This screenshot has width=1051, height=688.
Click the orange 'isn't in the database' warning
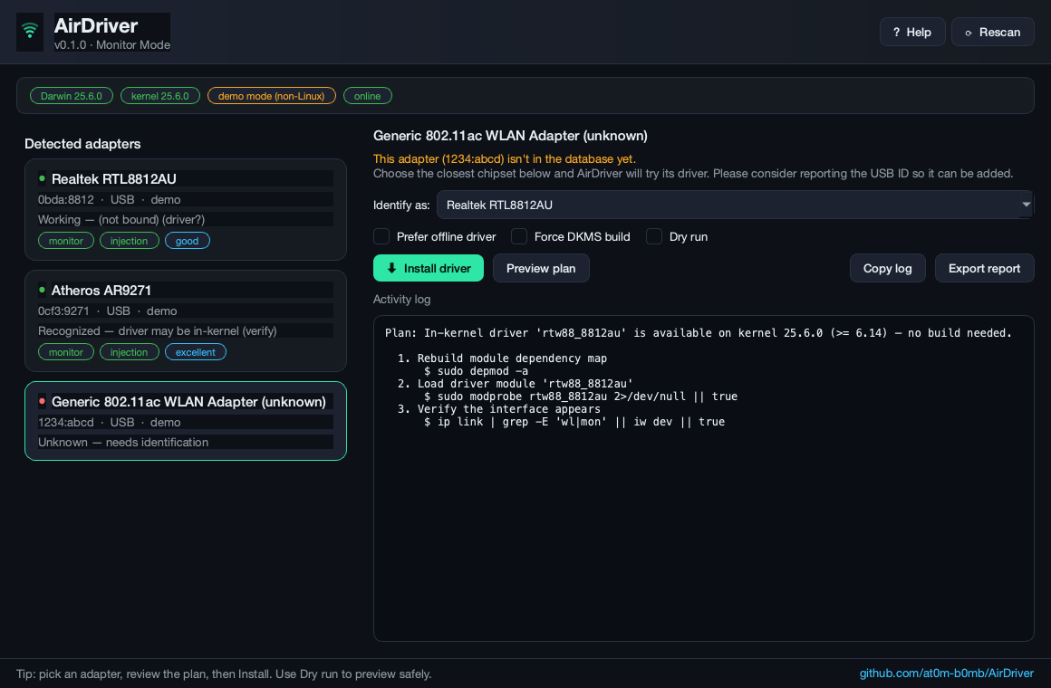[504, 158]
